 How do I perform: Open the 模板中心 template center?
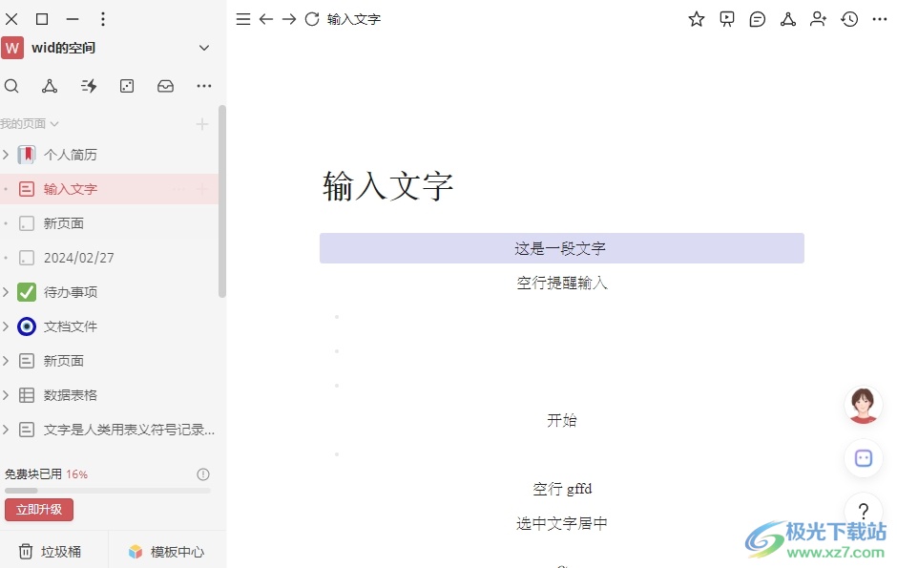point(166,552)
